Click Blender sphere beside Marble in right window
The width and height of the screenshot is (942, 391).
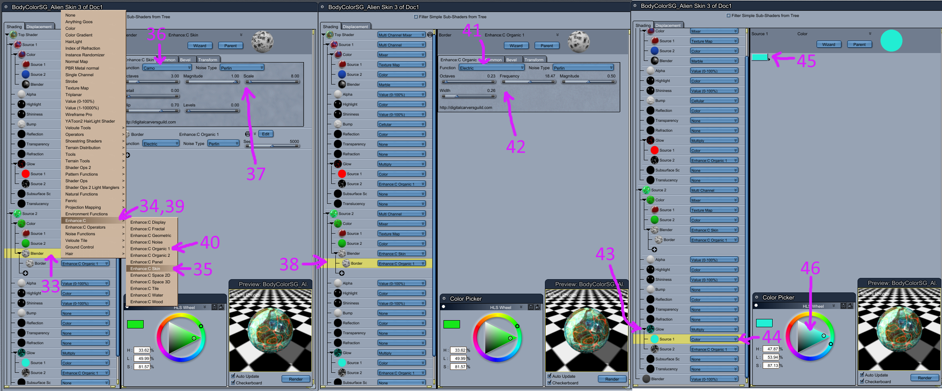tap(655, 60)
